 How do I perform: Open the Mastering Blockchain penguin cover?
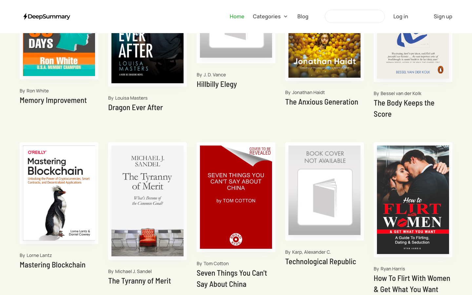59,193
